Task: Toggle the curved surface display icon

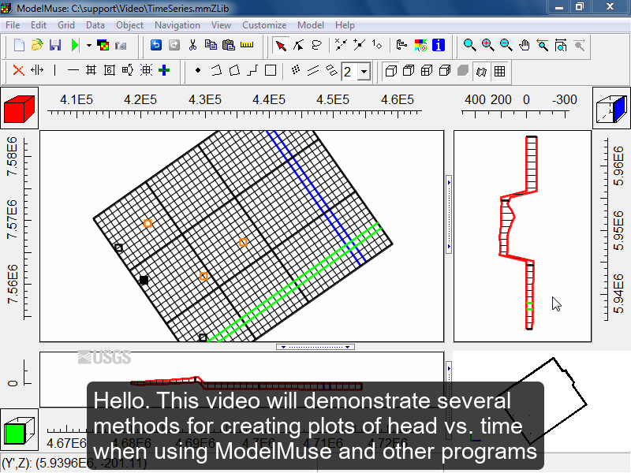Action: [481, 70]
